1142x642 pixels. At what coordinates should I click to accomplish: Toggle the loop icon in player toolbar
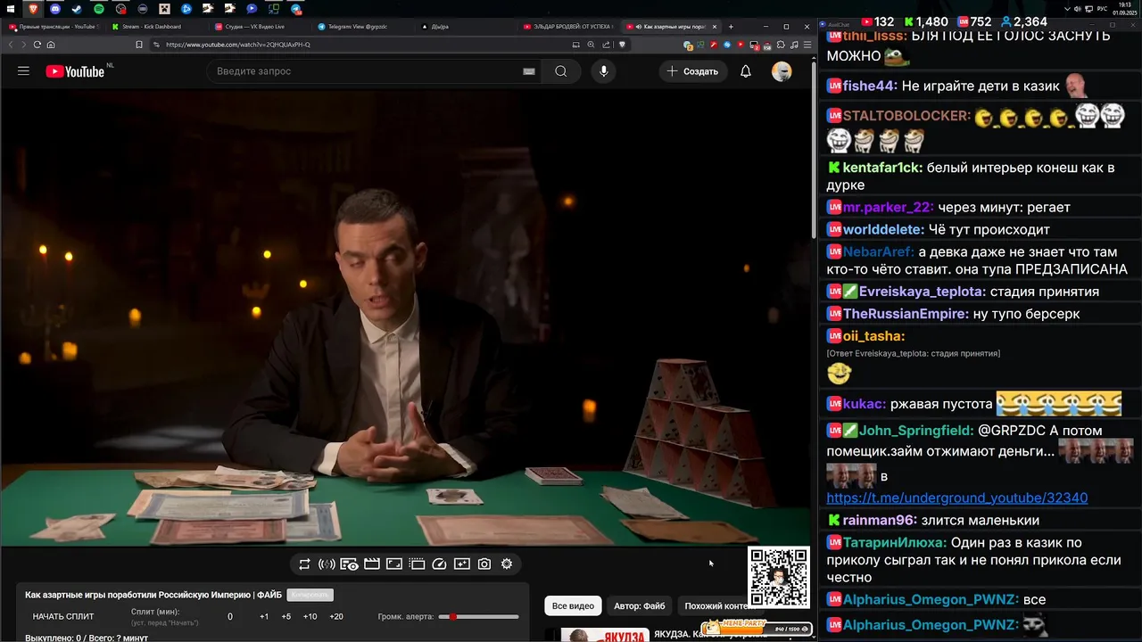point(304,564)
